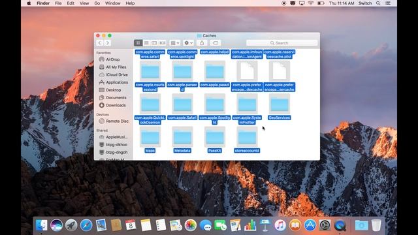Open the Window menu

coord(113,3)
